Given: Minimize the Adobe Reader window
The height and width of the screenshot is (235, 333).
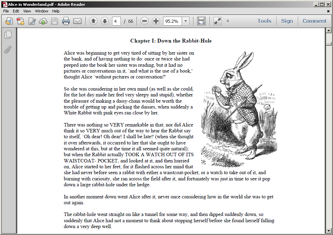Looking at the screenshot, I should pyautogui.click(x=316, y=4).
